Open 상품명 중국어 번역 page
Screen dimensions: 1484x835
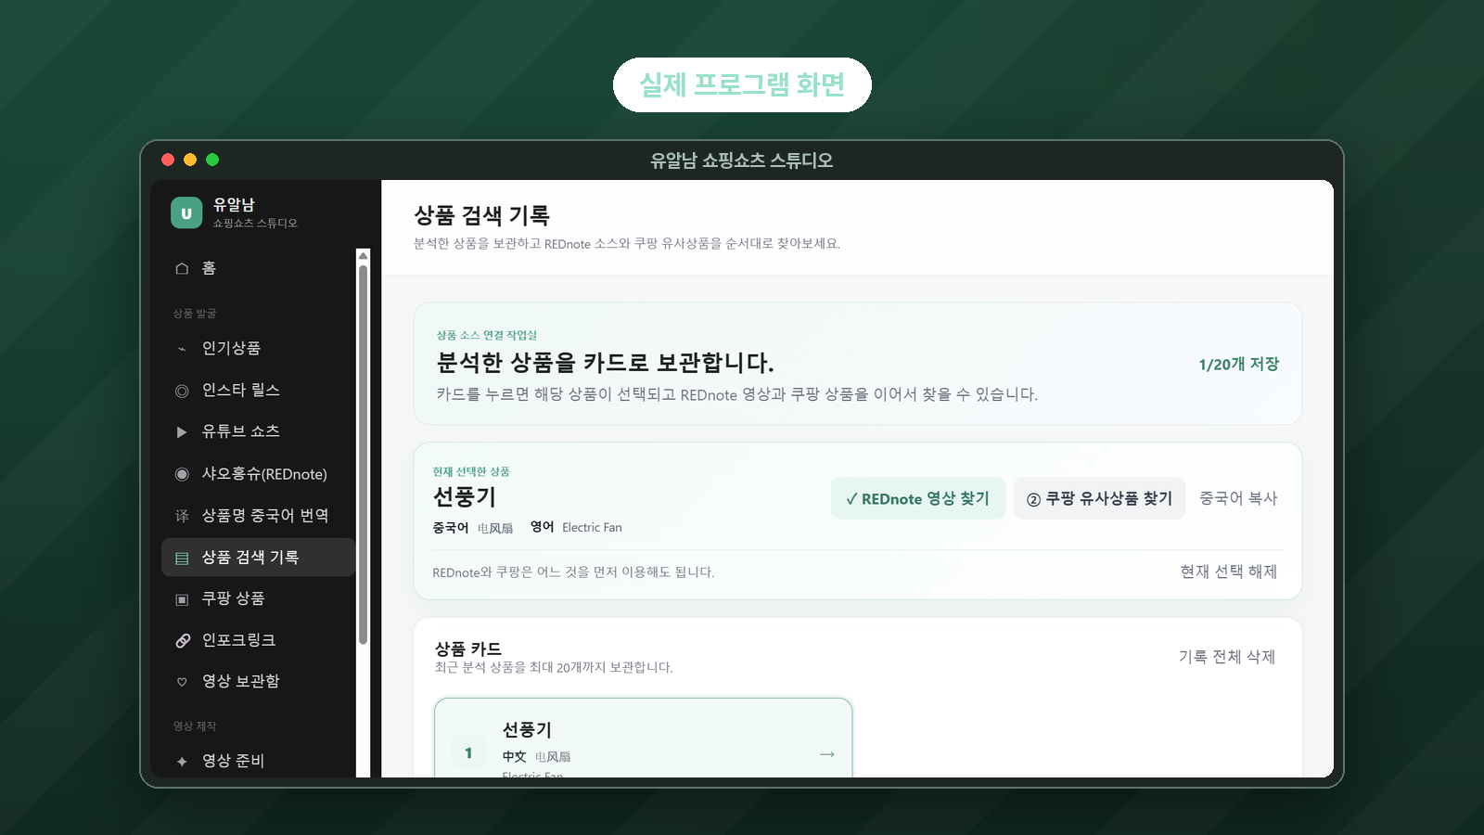[x=258, y=516]
